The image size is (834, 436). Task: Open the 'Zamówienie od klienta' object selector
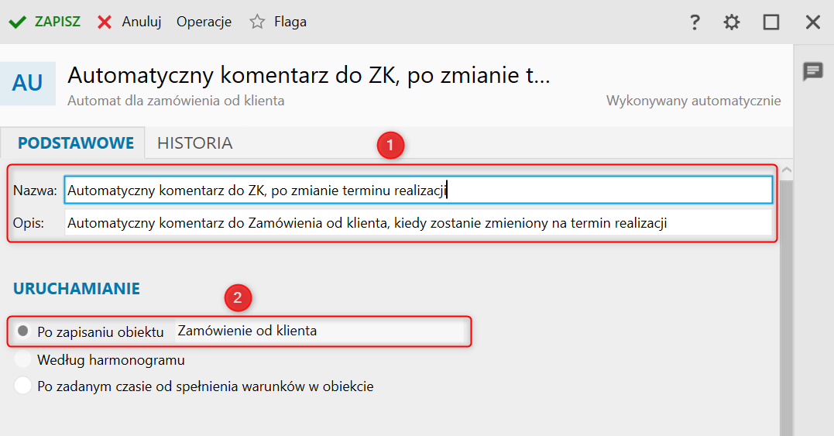click(x=319, y=331)
